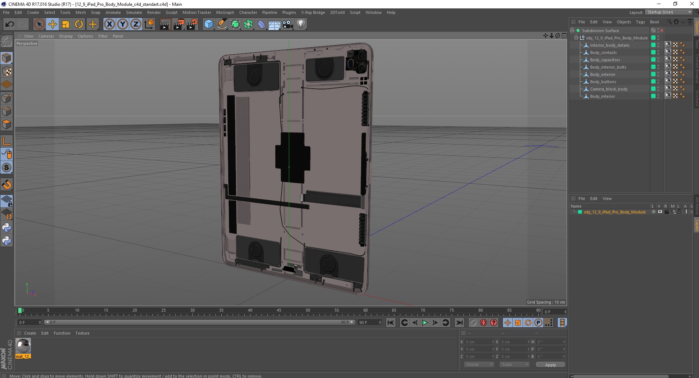Toggle Y axis lock
Viewport: 699px width, 378px height.
click(123, 24)
